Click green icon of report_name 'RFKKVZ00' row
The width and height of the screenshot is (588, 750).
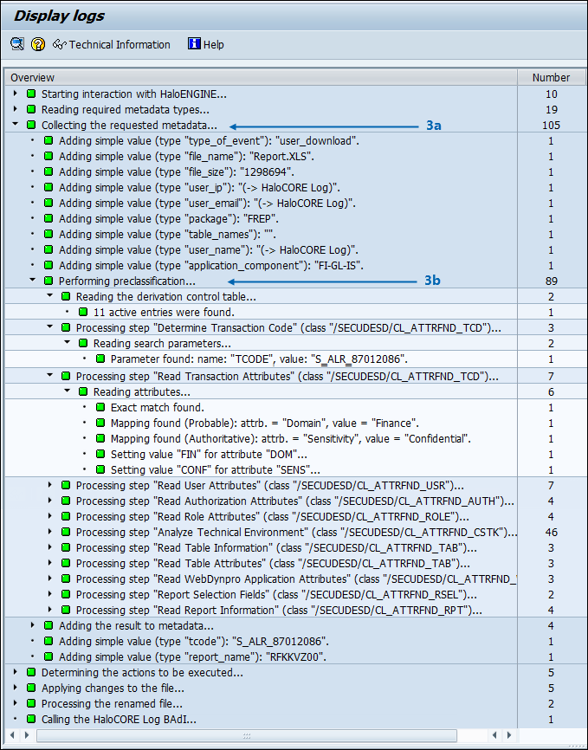48,656
